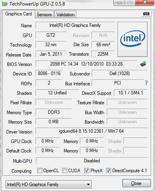Image resolution: width=155 pixels, height=192 pixels.
Task: Select the Graphics Card tab
Action: (19, 14)
